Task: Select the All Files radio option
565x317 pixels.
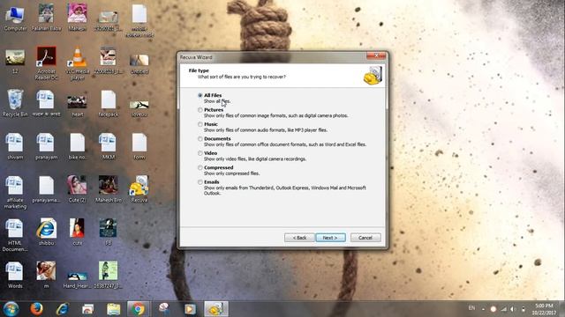Action: [x=200, y=95]
